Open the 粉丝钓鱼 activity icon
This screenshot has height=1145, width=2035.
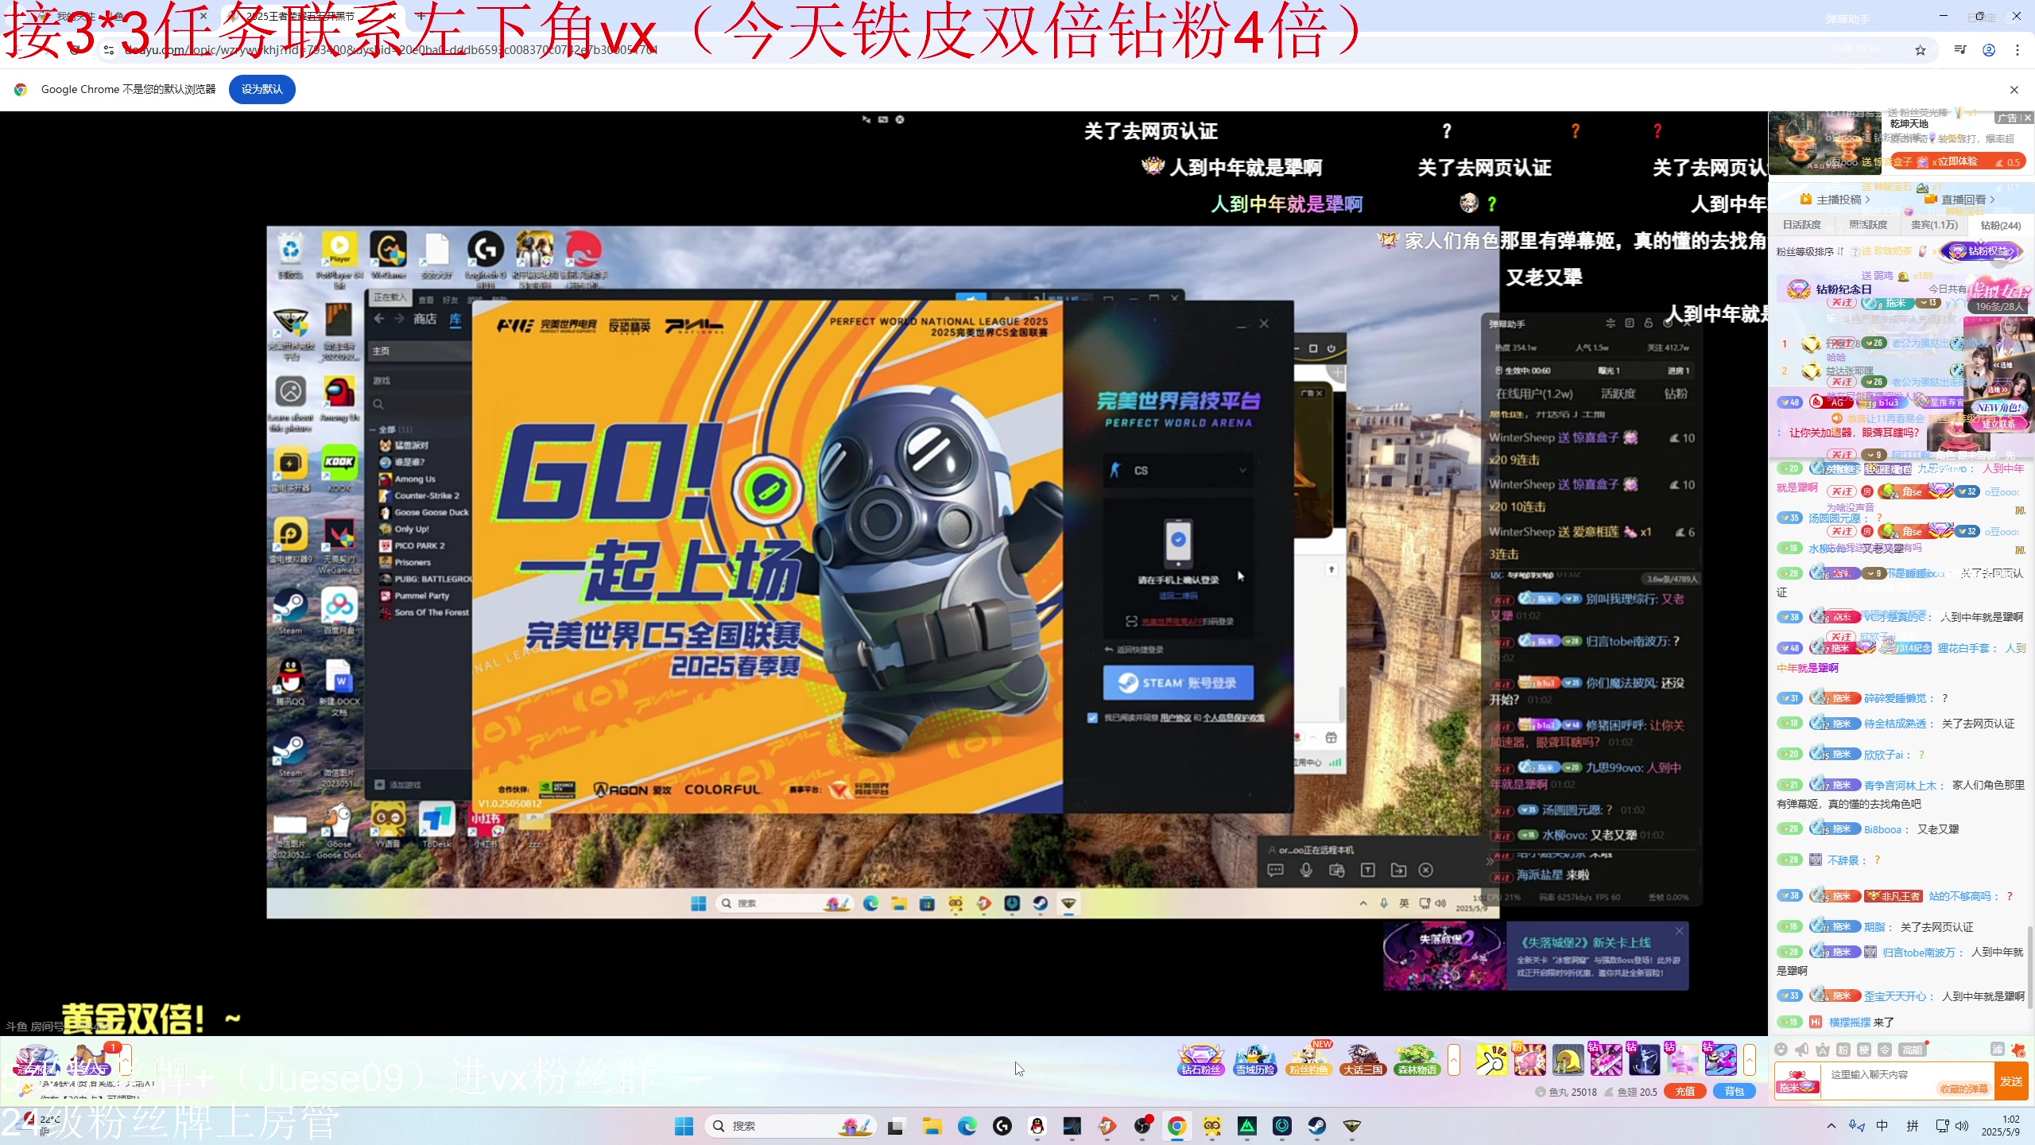tap(1308, 1060)
